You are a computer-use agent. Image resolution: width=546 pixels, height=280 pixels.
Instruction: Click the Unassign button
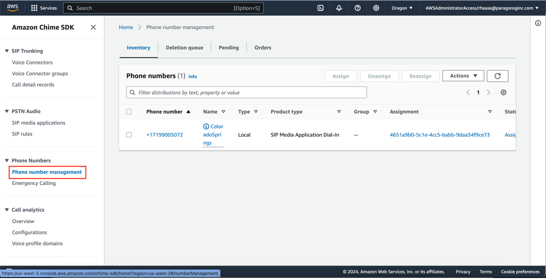point(379,76)
